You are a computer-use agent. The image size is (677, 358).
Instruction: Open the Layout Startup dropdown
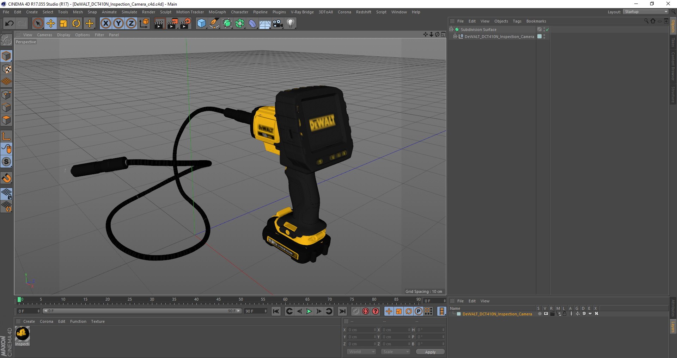click(646, 12)
